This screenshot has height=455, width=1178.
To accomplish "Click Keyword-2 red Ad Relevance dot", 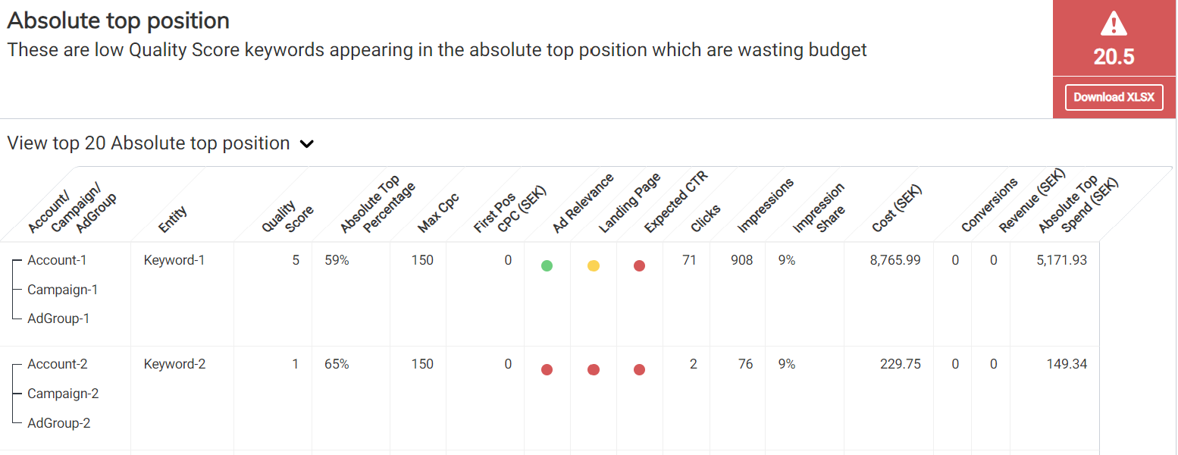I will pyautogui.click(x=547, y=369).
